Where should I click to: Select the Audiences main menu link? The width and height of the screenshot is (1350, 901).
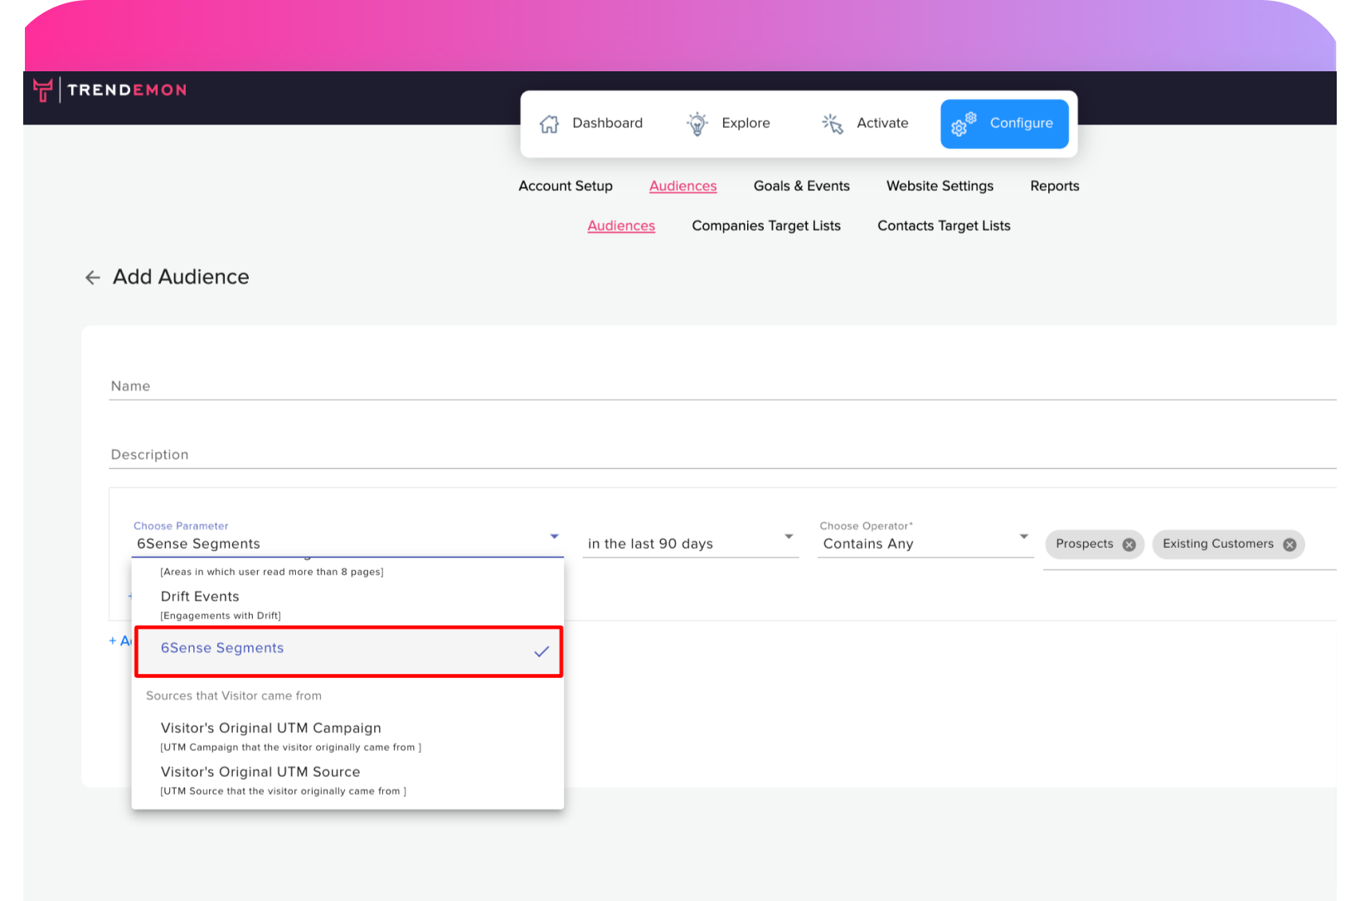pos(682,186)
